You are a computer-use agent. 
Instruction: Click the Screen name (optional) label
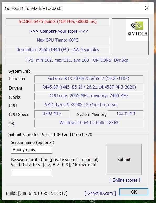[32, 142]
